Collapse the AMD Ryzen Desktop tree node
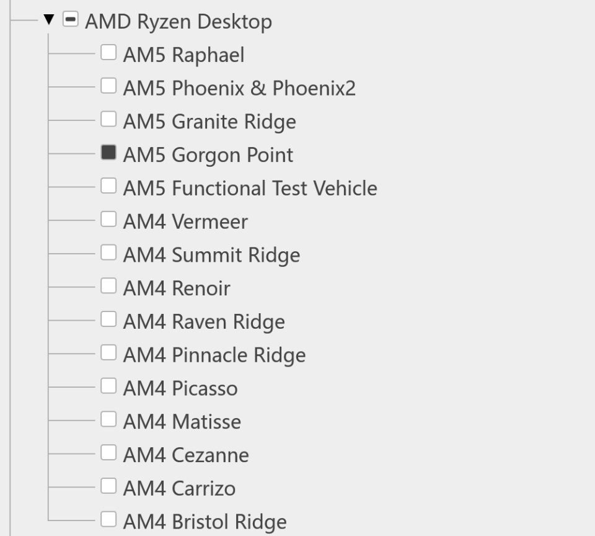This screenshot has height=536, width=595. [50, 20]
